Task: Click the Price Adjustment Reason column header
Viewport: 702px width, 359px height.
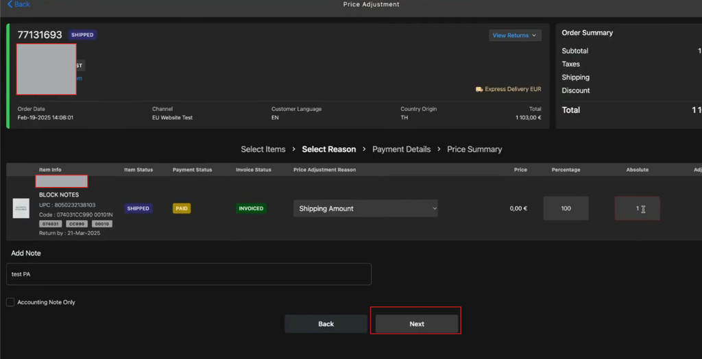Action: coord(324,170)
